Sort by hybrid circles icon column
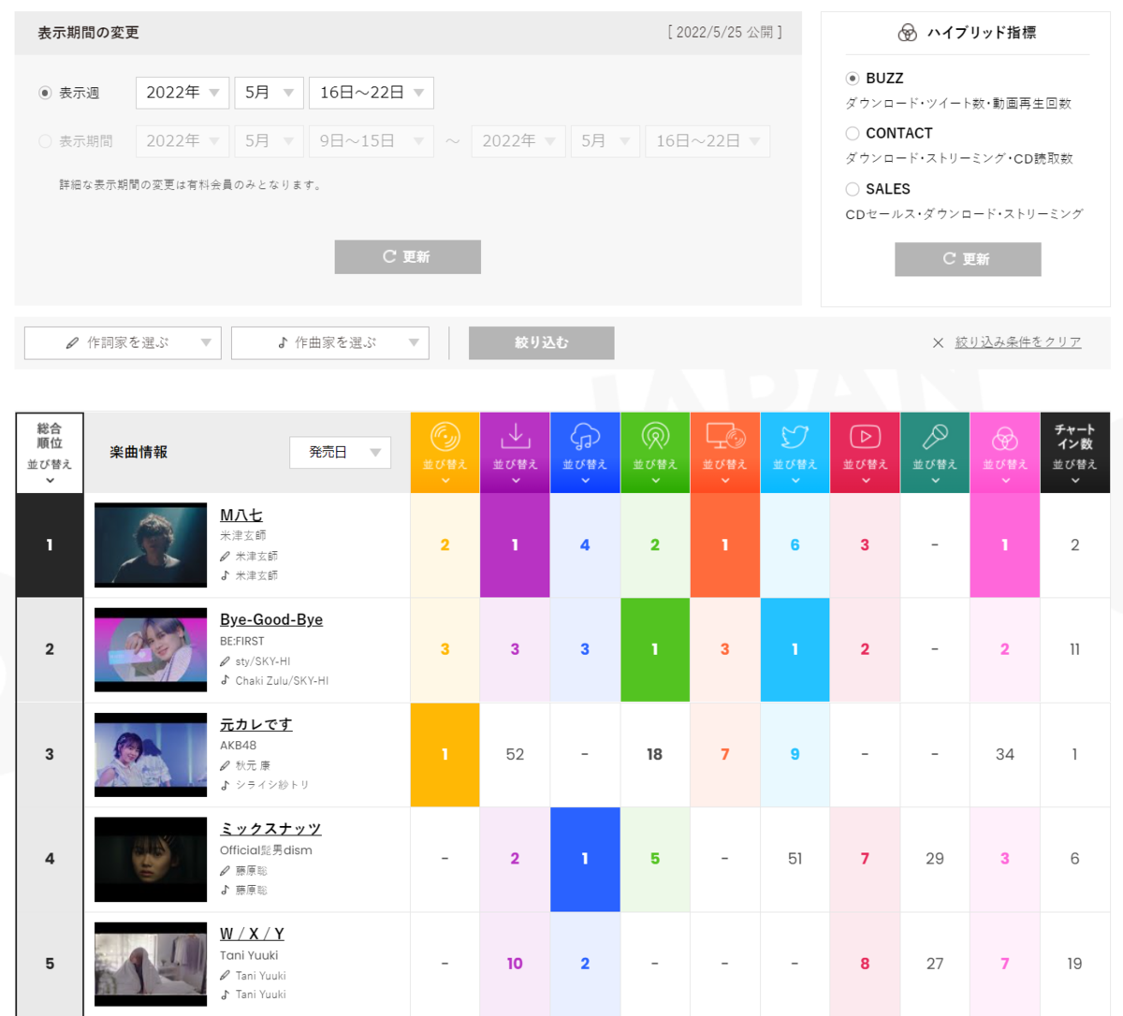 (1005, 453)
